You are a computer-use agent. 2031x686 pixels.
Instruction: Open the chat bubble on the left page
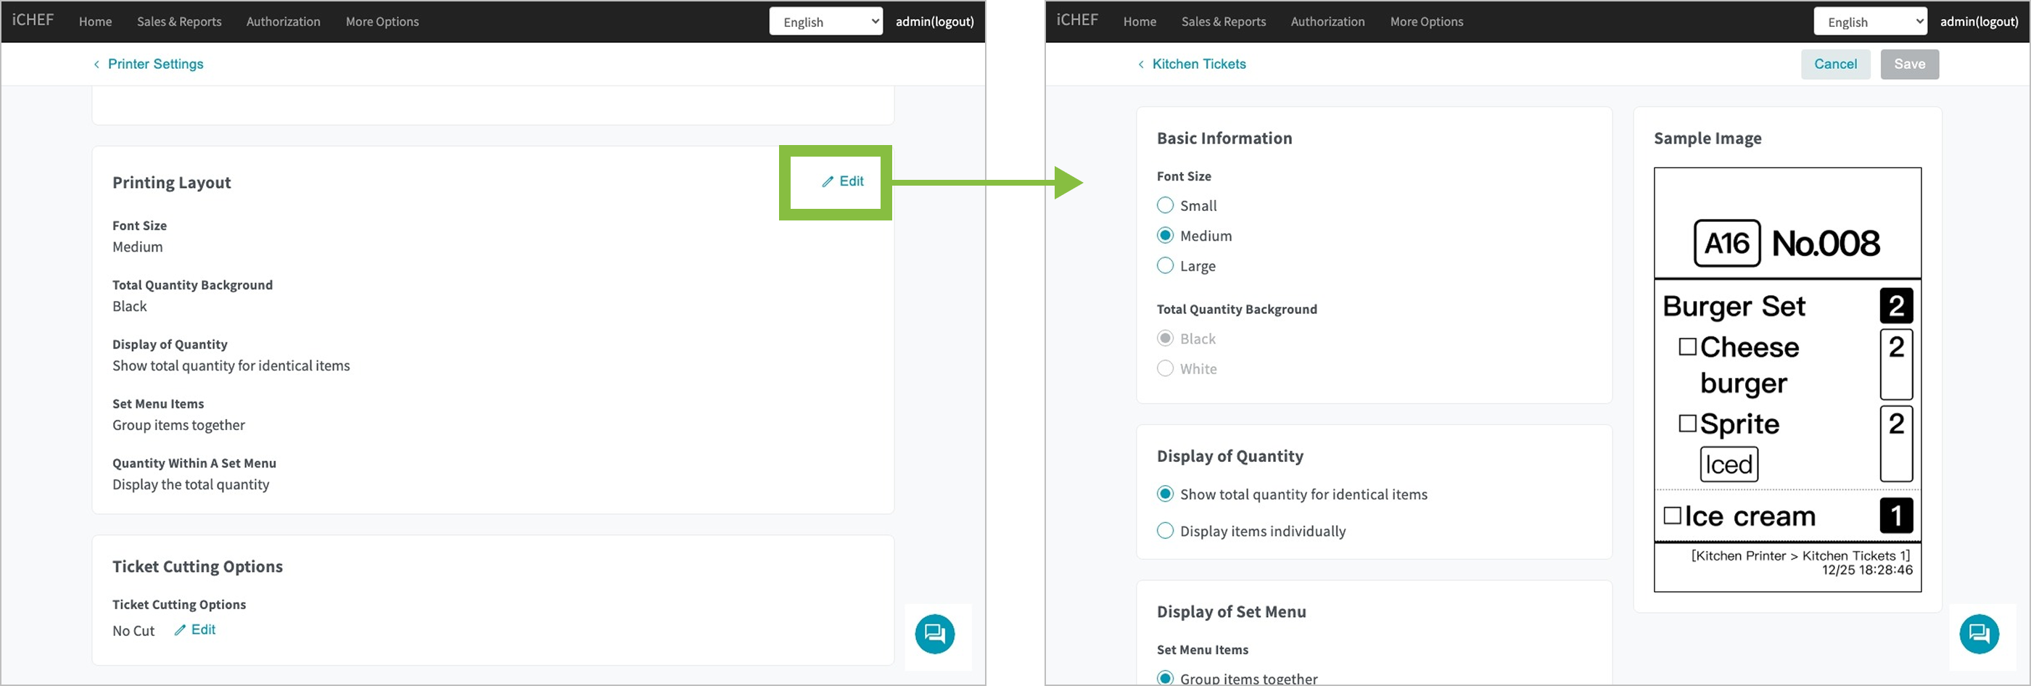pos(934,634)
